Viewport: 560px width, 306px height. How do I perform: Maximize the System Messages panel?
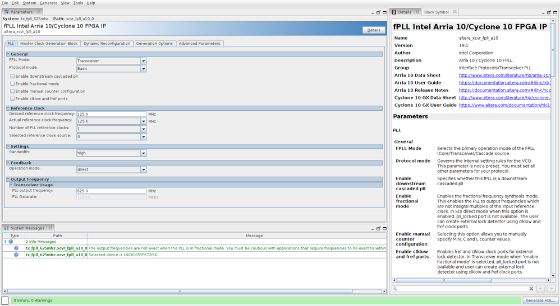point(384,228)
